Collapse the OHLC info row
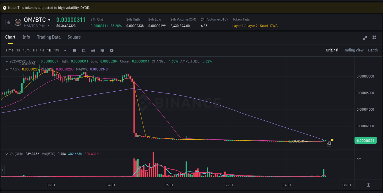 click(6, 61)
